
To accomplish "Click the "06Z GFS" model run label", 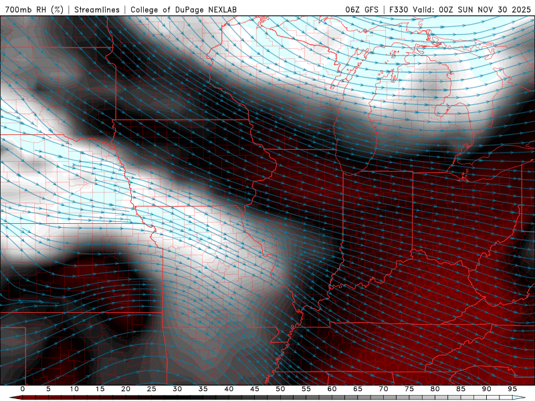I will (x=362, y=9).
